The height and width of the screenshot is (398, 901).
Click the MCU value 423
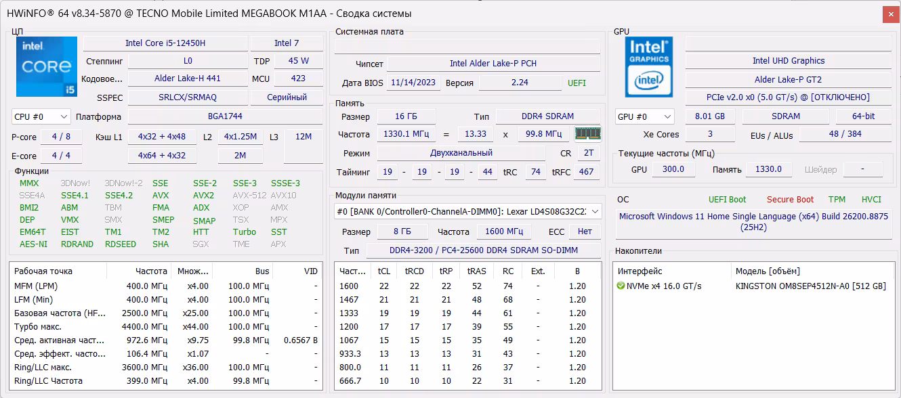(x=299, y=79)
